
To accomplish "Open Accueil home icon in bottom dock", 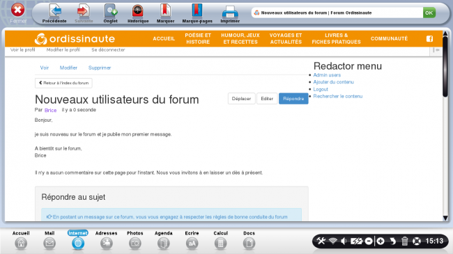I will click(21, 244).
